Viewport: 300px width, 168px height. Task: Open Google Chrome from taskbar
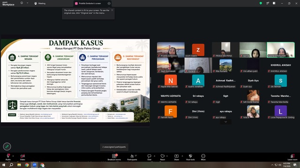pyautogui.click(x=27, y=165)
